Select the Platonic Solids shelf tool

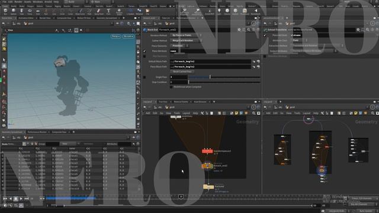click(119, 11)
